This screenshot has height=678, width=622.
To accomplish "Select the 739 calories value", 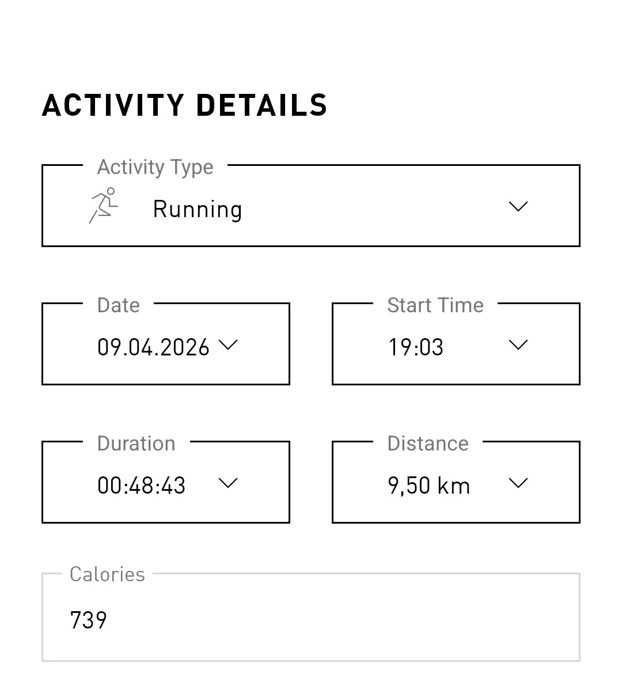I will [x=88, y=620].
